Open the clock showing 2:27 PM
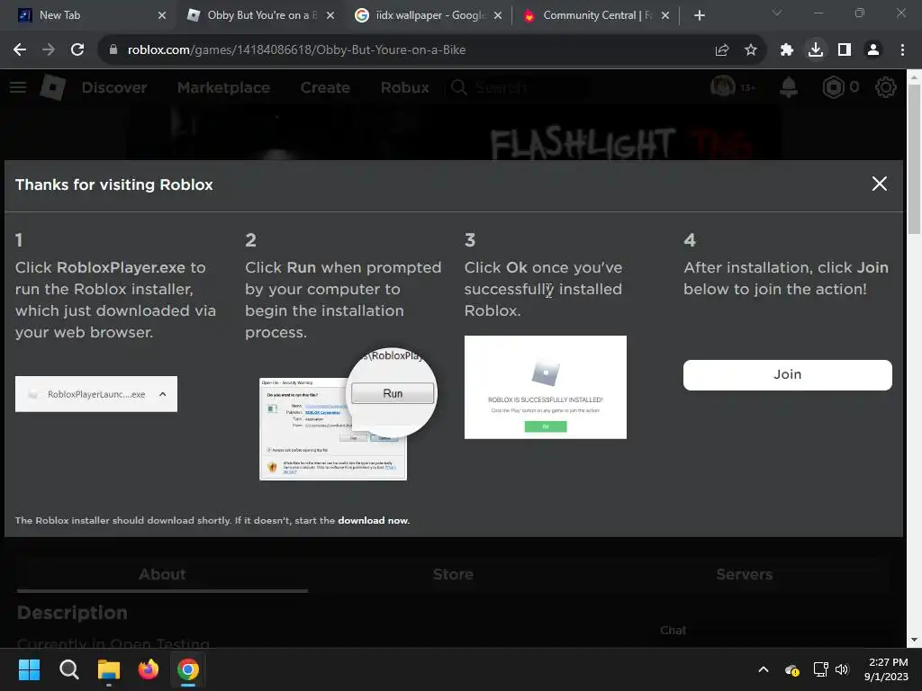This screenshot has width=922, height=691. [887, 669]
